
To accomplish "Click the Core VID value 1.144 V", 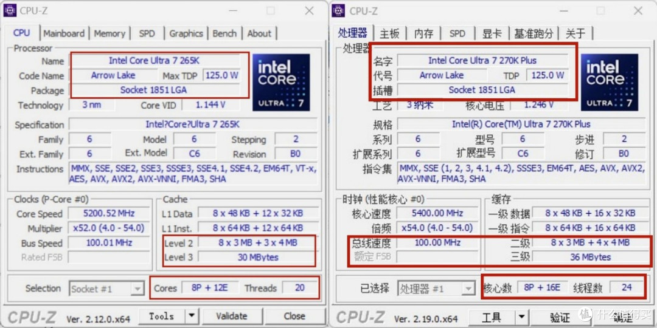I will [210, 104].
